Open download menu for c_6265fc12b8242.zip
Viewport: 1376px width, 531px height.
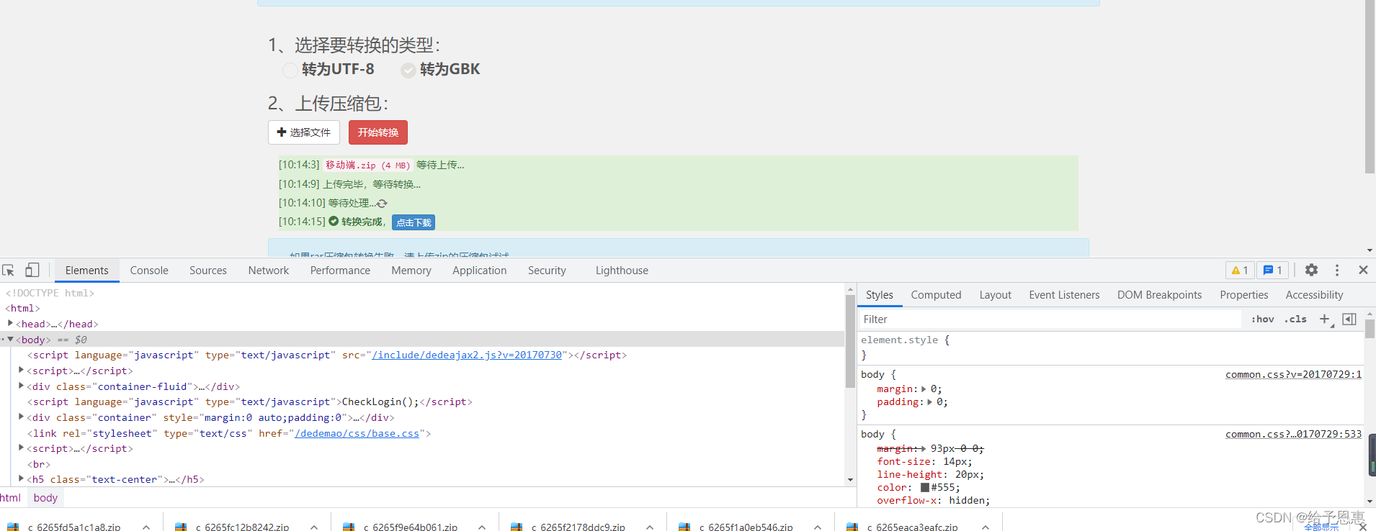point(314,527)
